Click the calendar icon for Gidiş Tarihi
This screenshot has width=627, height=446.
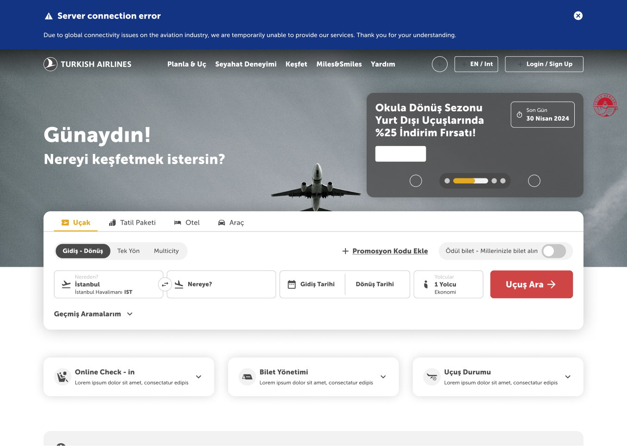[292, 284]
